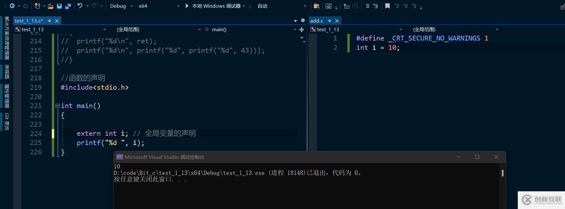565x209 pixels.
Task: Click the Save file icon
Action: point(59,6)
